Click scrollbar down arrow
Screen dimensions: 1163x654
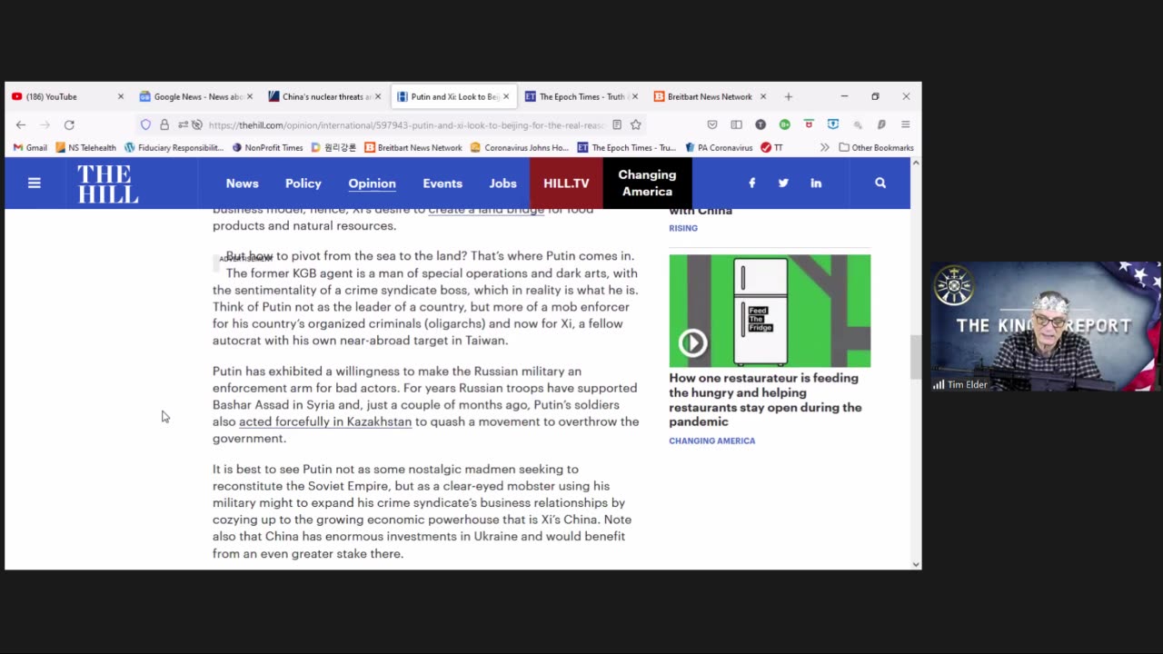916,564
